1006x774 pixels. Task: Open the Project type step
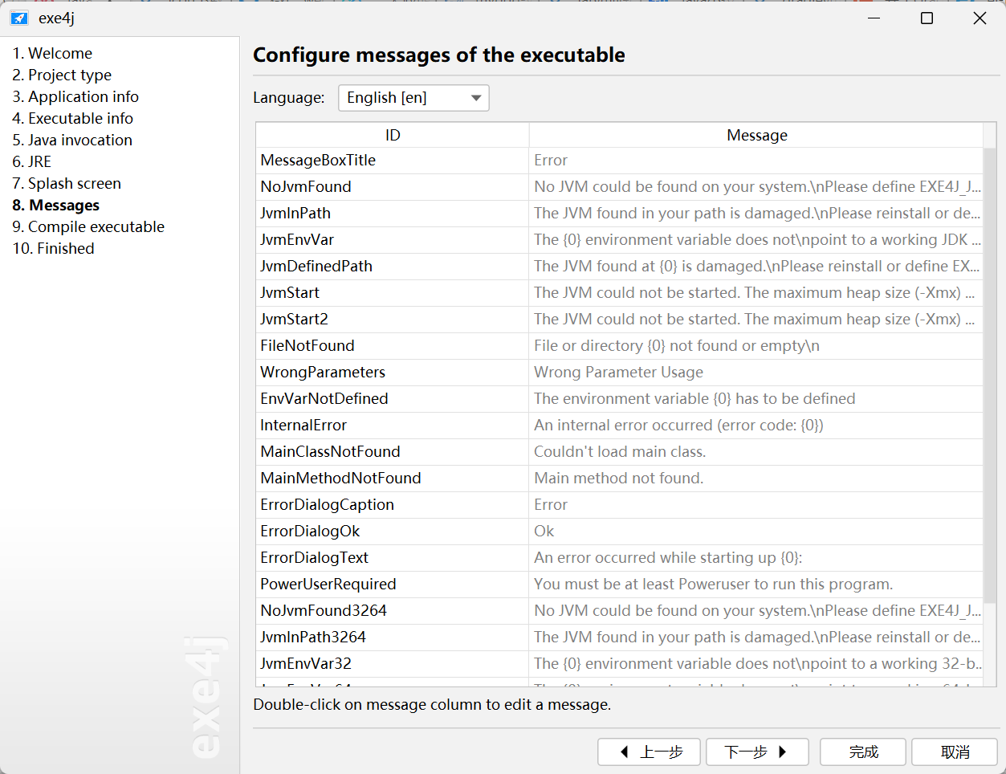pos(62,75)
